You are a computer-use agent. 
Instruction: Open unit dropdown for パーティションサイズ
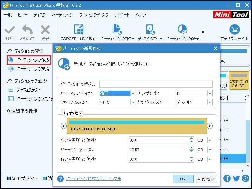tap(210, 150)
